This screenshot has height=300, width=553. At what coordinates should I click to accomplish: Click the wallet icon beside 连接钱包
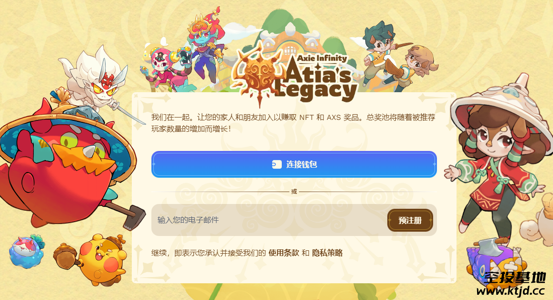(x=277, y=164)
